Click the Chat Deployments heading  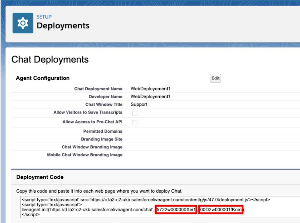tap(50, 59)
